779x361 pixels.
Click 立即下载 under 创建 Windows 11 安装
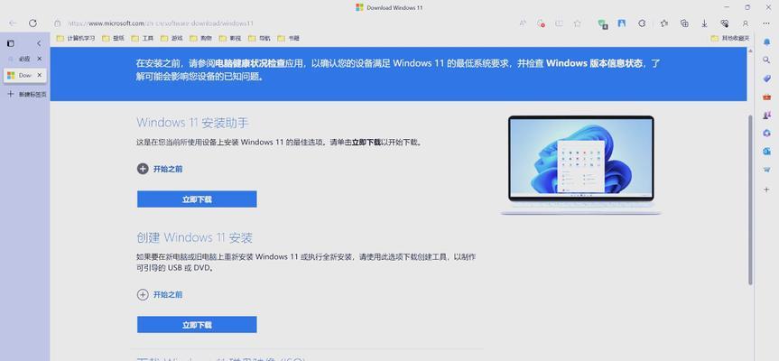pos(197,325)
